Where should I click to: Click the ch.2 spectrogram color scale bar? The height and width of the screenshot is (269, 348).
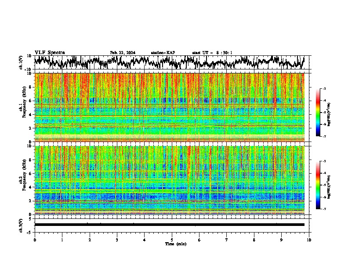[x=318, y=185]
